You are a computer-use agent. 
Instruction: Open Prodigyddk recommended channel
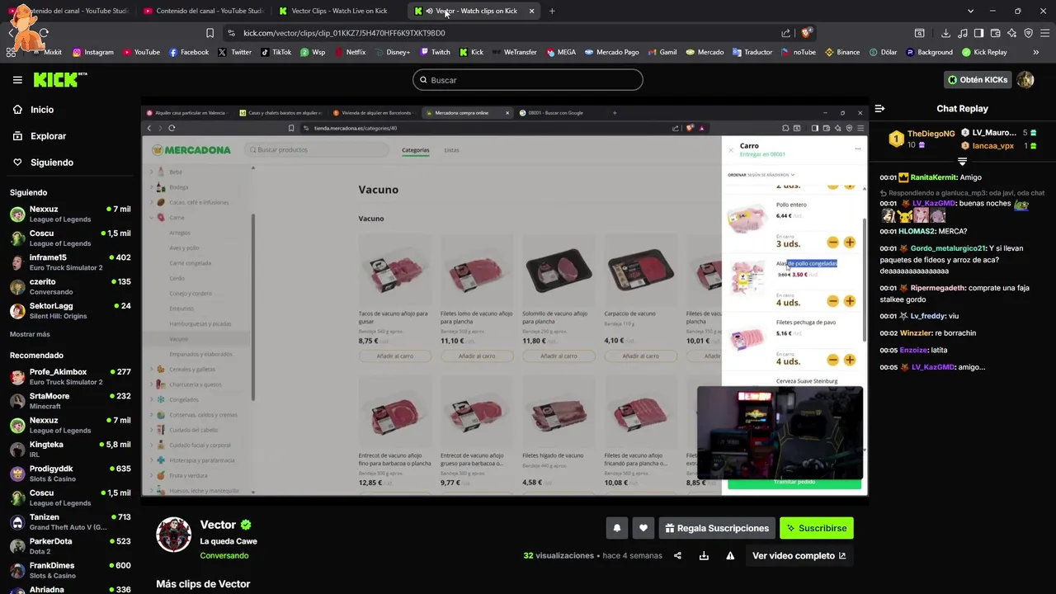click(70, 474)
